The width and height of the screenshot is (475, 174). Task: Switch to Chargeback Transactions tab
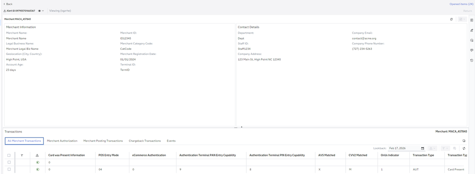[x=145, y=141]
